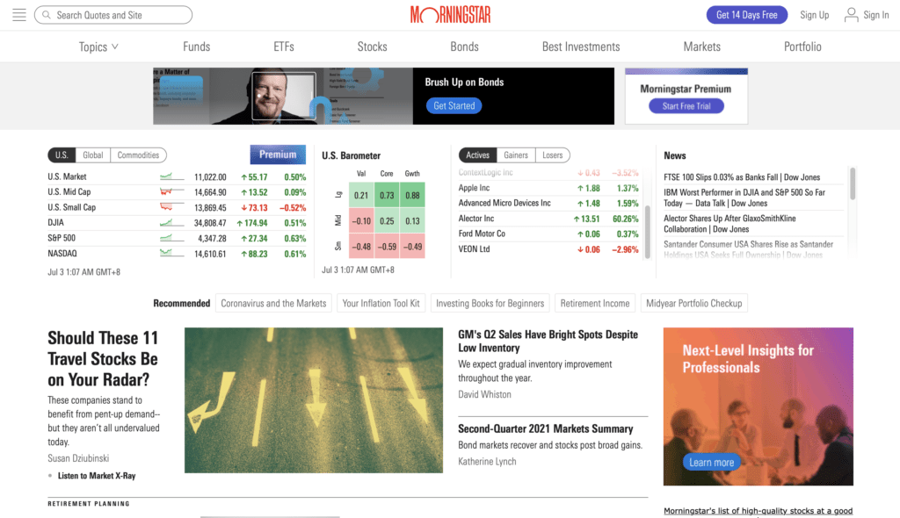Select the Commodities market tab
Image resolution: width=900 pixels, height=518 pixels.
click(x=139, y=155)
